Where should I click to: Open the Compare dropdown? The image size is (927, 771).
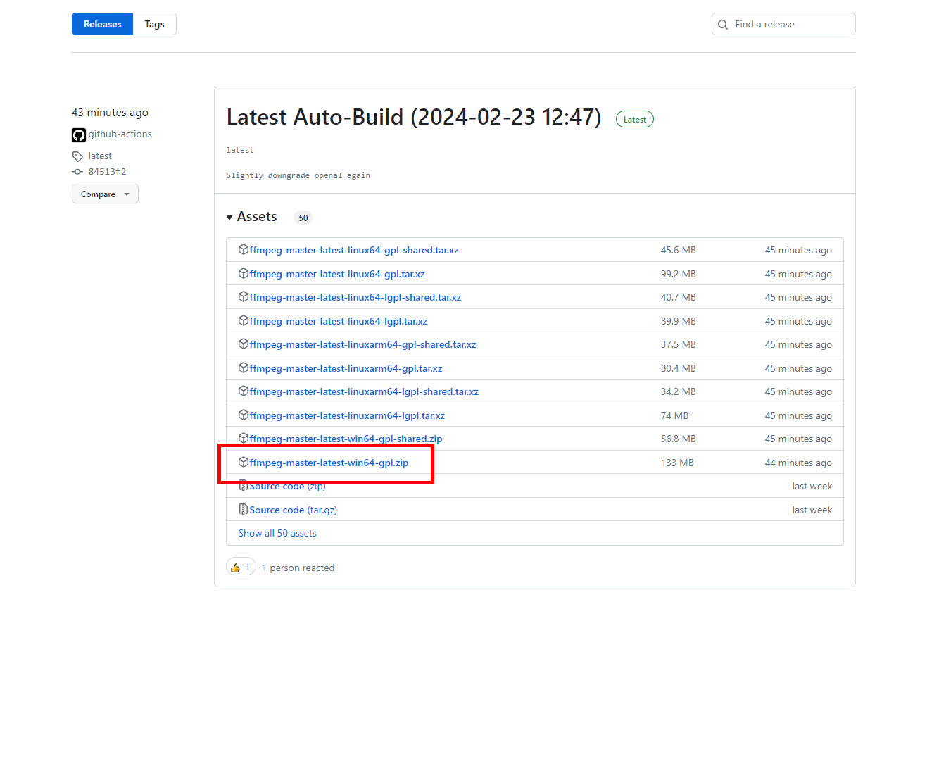click(x=105, y=194)
